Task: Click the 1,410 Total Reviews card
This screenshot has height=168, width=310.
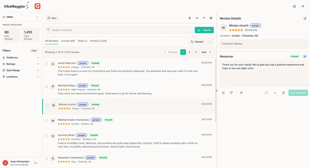Action: [x=30, y=35]
